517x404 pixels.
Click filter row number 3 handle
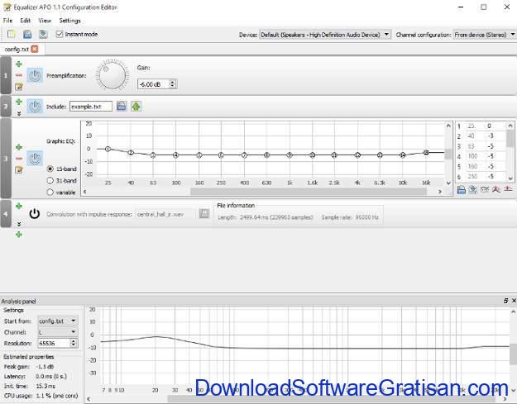click(6, 159)
